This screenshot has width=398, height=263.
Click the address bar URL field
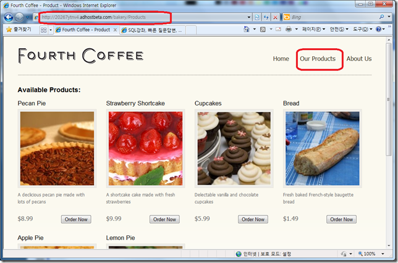coord(141,17)
